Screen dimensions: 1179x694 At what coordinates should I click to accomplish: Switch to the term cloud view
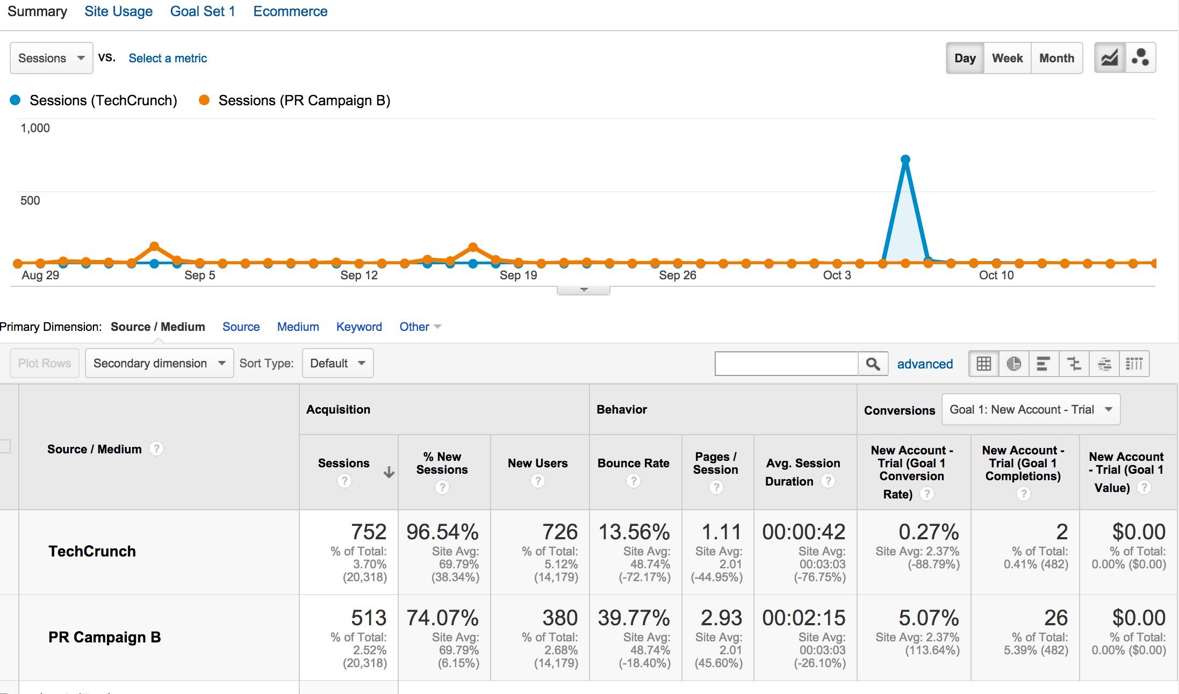1104,363
